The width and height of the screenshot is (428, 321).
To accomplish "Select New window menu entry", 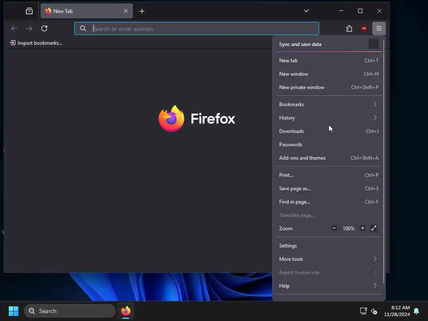I will coord(329,74).
